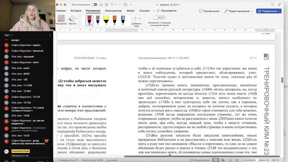
Task: Click the page count status (Страница 4 из 11)
Action: [68, 160]
